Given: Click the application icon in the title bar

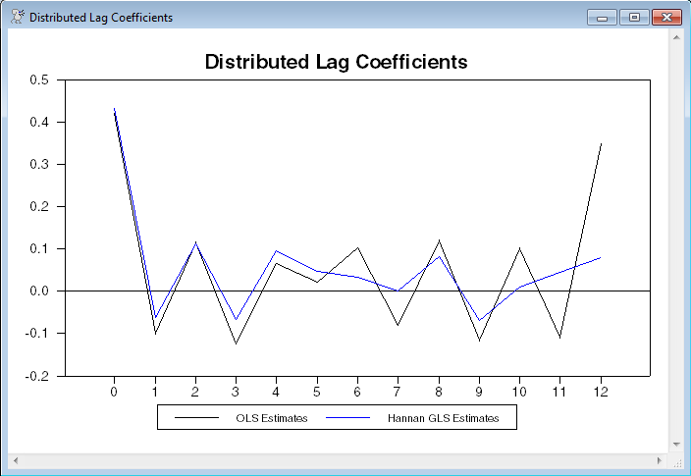Looking at the screenshot, I should tap(17, 18).
